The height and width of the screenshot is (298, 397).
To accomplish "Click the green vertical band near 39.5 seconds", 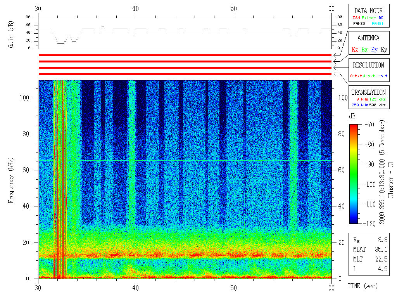I will [132, 154].
